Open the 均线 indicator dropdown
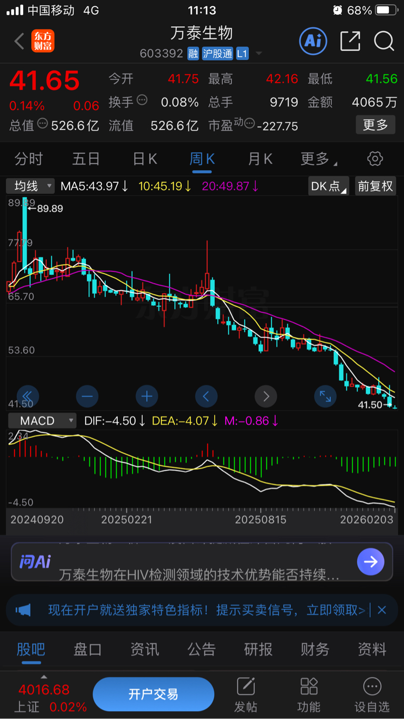This screenshot has height=719, width=404. pos(31,186)
